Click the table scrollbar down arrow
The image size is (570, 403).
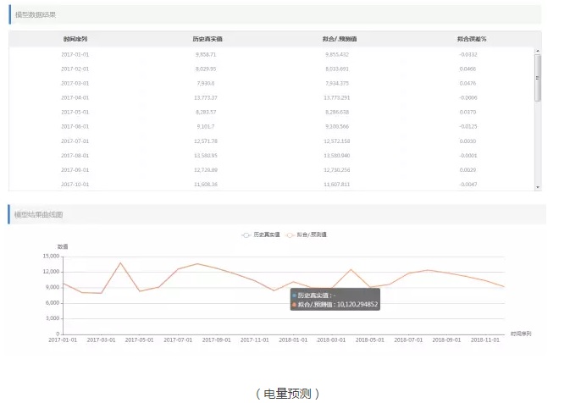pos(537,187)
